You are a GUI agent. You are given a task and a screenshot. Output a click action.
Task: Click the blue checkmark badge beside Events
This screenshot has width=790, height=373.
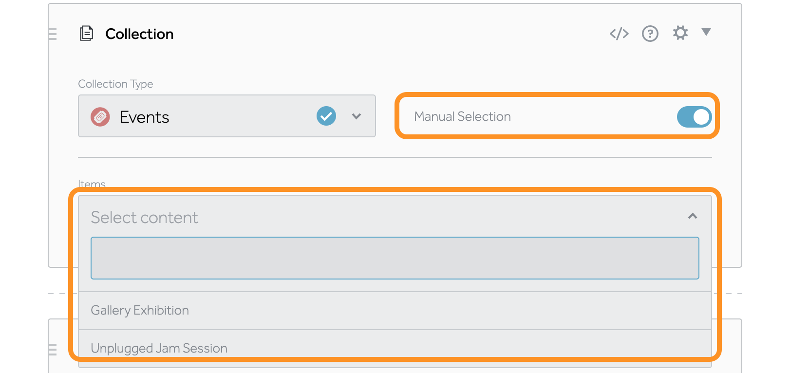pos(326,116)
